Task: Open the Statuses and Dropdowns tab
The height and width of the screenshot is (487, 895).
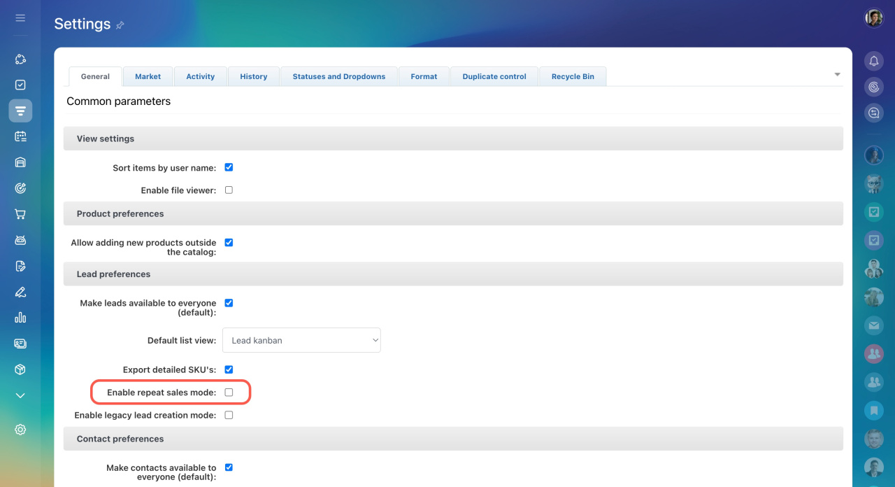Action: (x=338, y=76)
